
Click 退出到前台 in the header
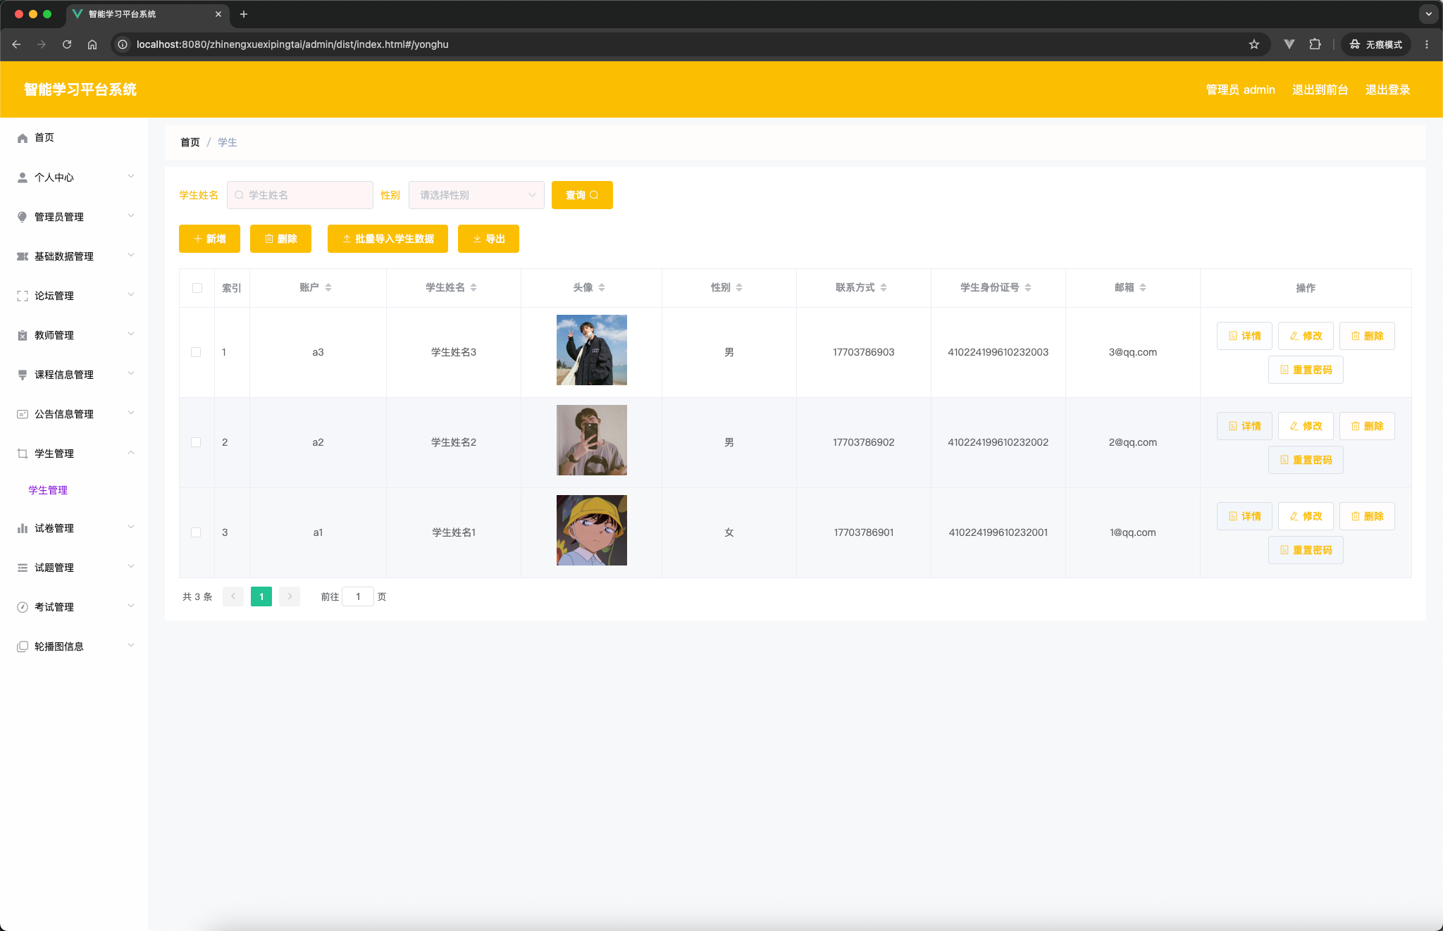click(x=1320, y=89)
